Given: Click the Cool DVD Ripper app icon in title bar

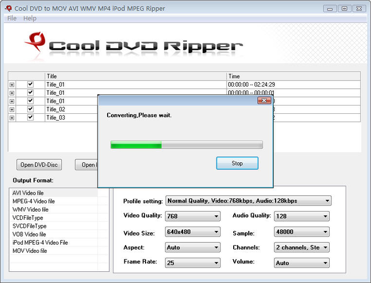Looking at the screenshot, I should pos(8,8).
